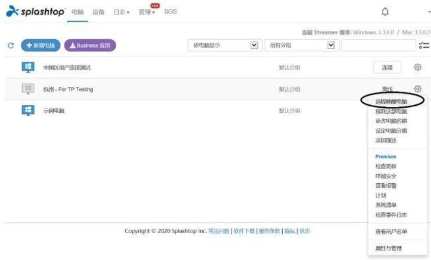
Task: Refresh the computer list with the reload icon
Action: click(x=11, y=45)
